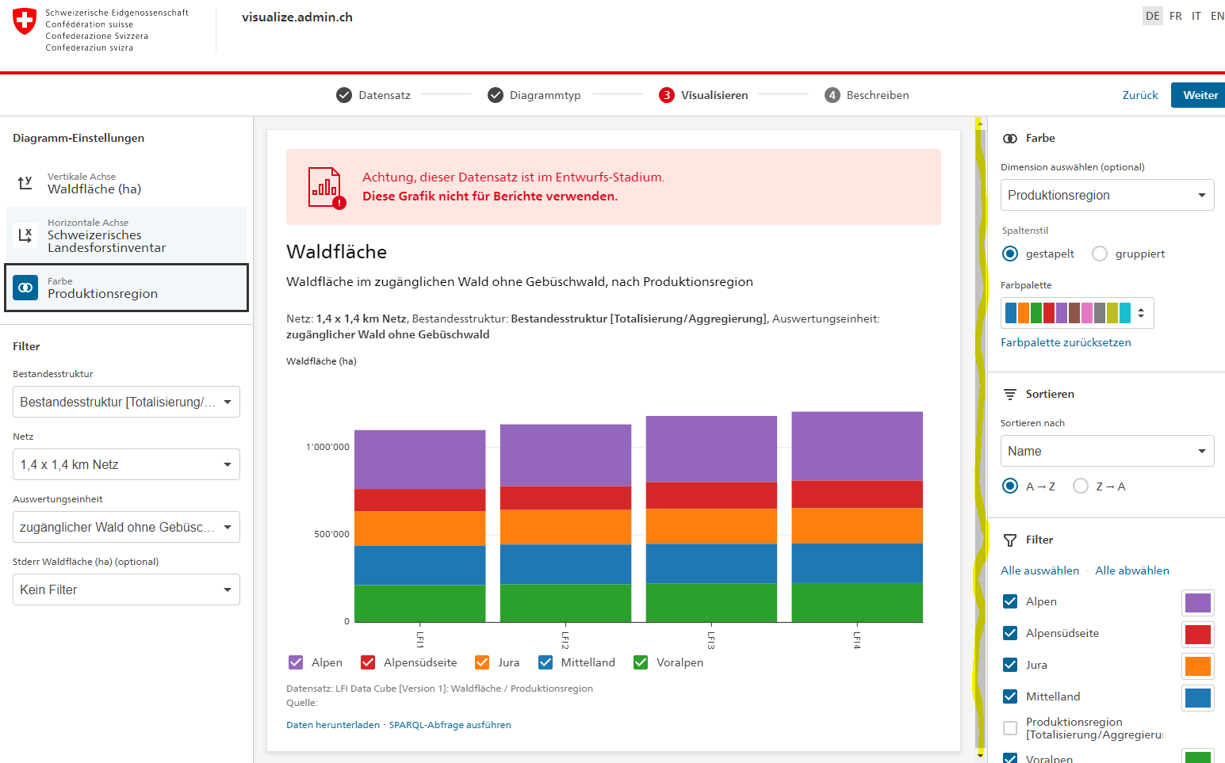The height and width of the screenshot is (763, 1225).
Task: Click the Farbe Produktionsregion segment icon
Action: (x=25, y=288)
